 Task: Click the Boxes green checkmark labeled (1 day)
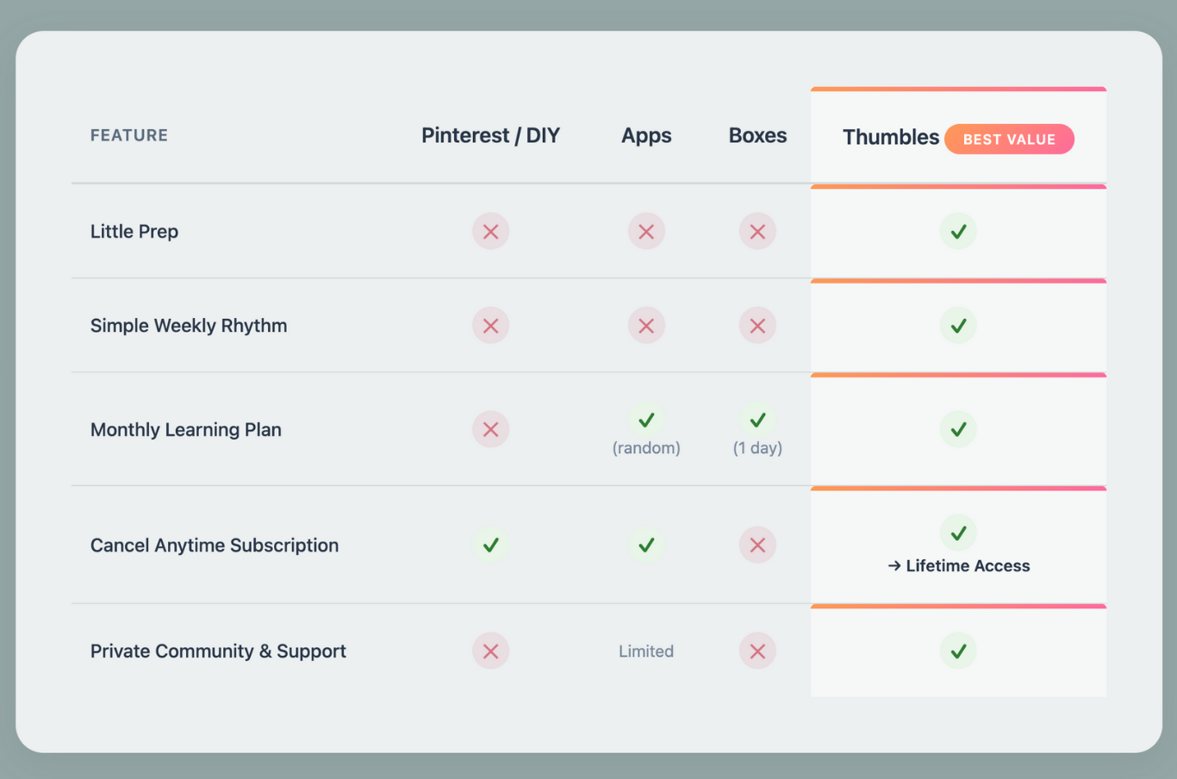pyautogui.click(x=757, y=421)
